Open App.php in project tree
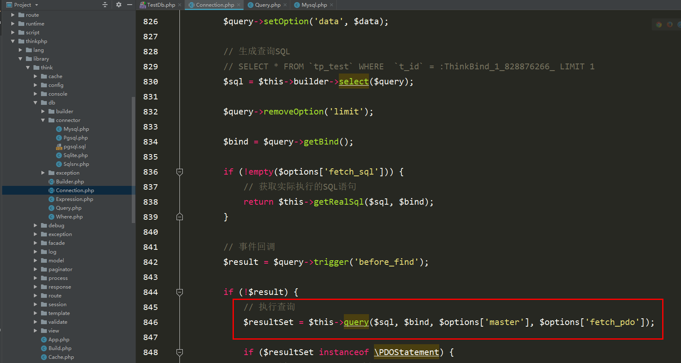Viewport: 681px width, 363px height. (x=59, y=340)
